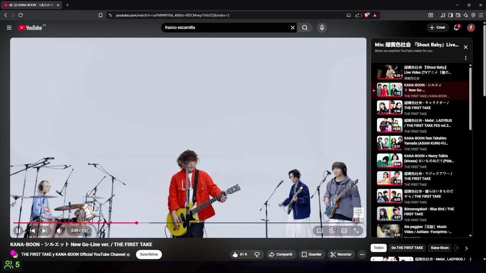Open Brave Shields lion icon
Image resolution: width=486 pixels, height=273 pixels.
(x=366, y=15)
